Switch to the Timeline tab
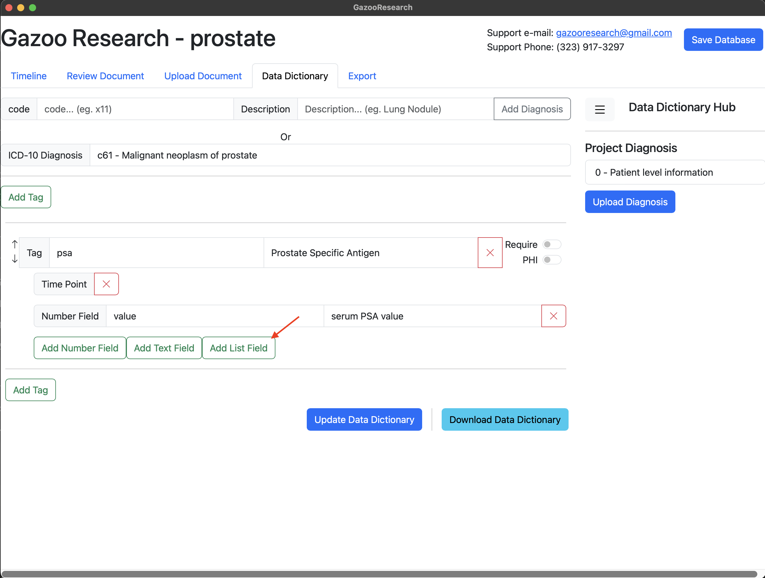The image size is (765, 578). coord(29,76)
